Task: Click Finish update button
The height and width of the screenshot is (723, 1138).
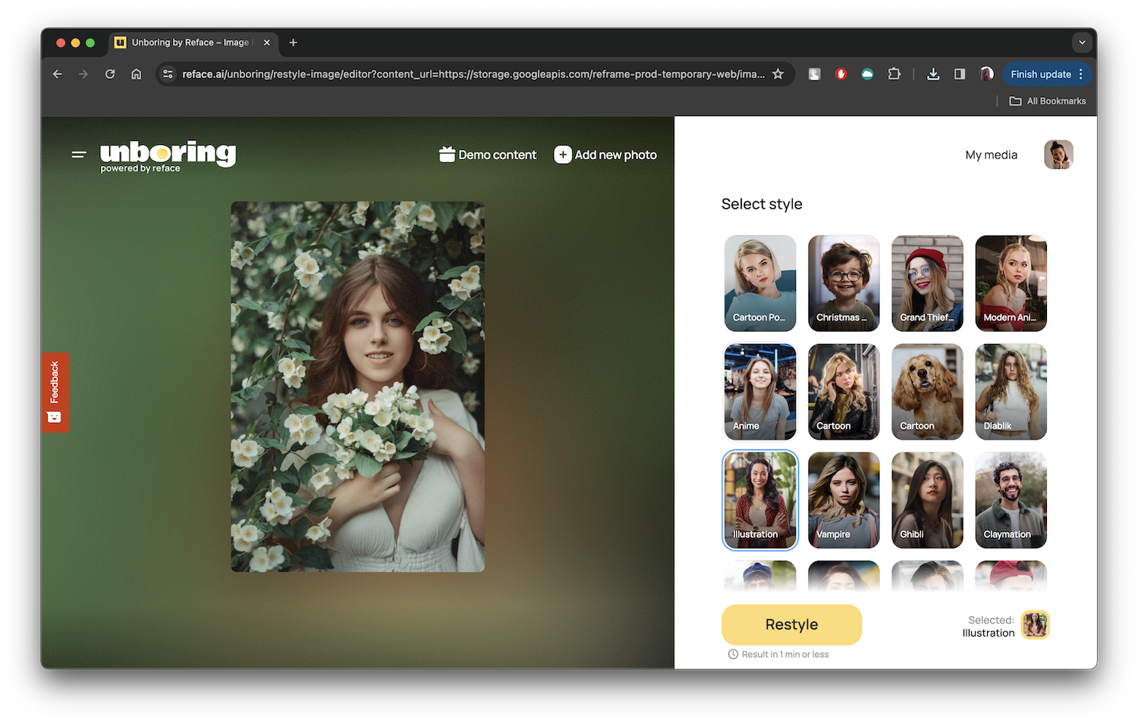Action: click(x=1040, y=74)
